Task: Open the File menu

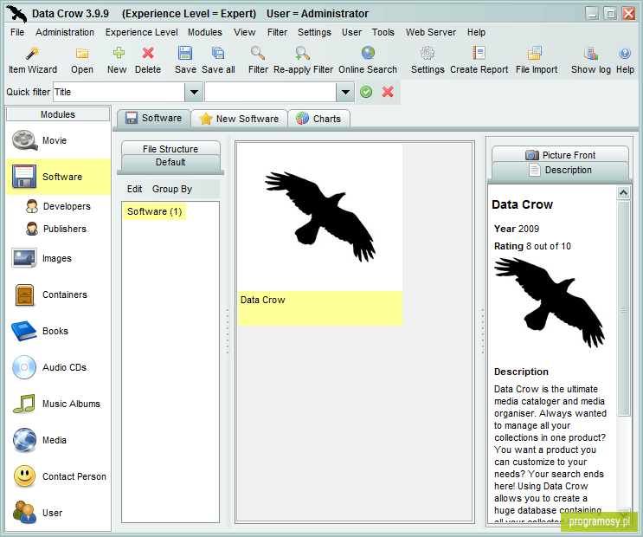Action: click(x=17, y=32)
